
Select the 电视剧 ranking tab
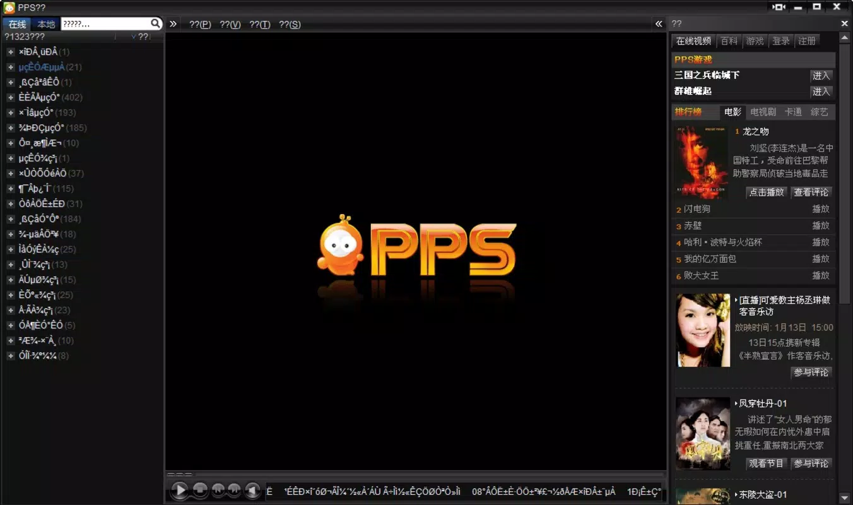pyautogui.click(x=763, y=112)
